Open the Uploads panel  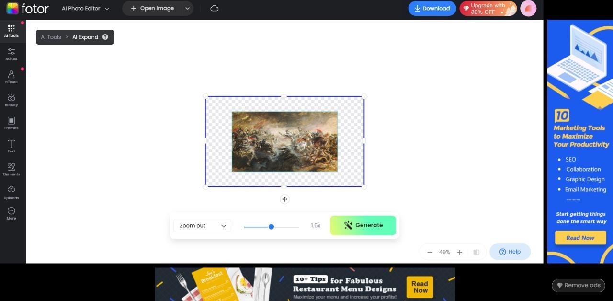click(x=11, y=193)
